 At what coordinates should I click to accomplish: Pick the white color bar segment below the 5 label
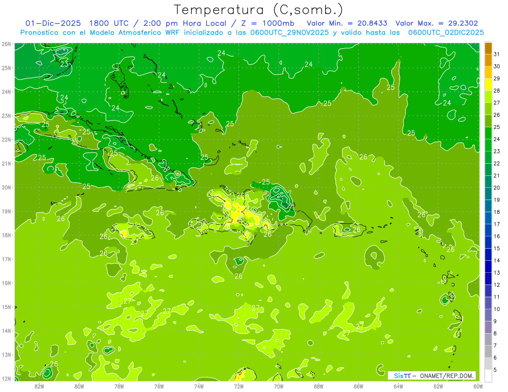[x=488, y=376]
